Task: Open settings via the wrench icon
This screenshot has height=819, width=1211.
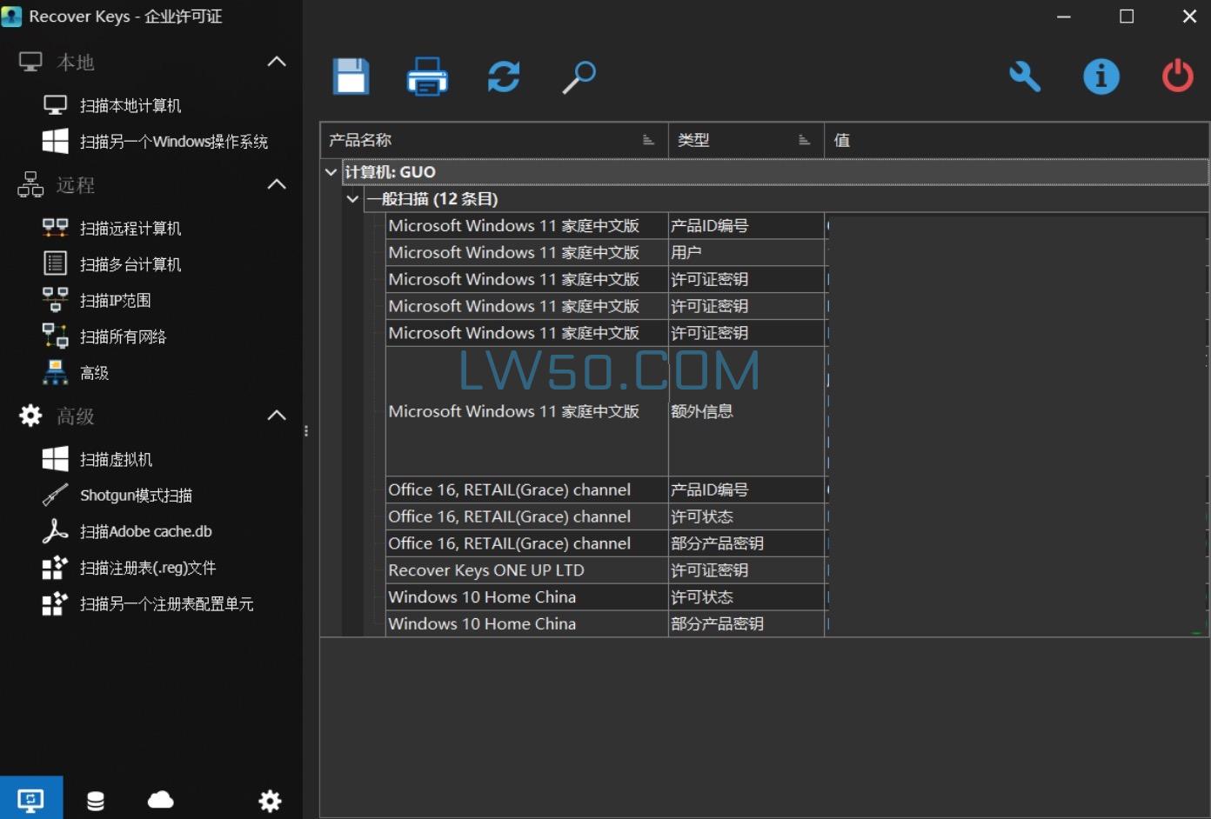Action: tap(1025, 77)
